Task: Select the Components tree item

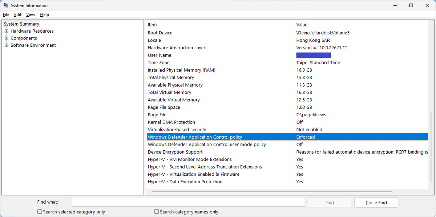Action: coord(24,38)
